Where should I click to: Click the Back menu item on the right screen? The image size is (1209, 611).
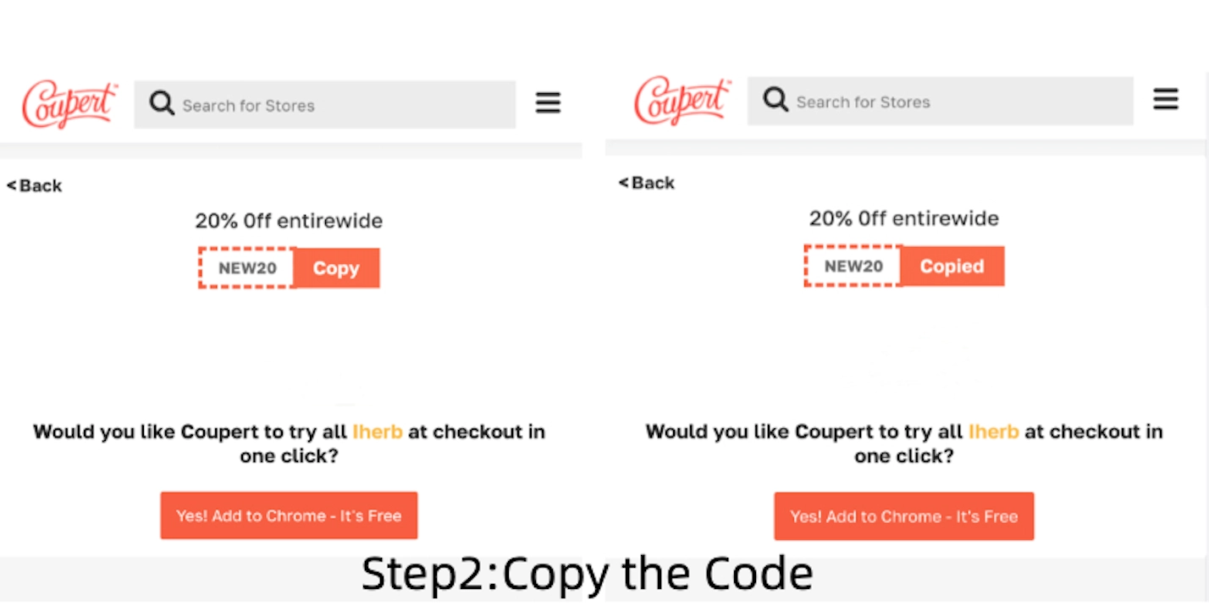click(654, 183)
